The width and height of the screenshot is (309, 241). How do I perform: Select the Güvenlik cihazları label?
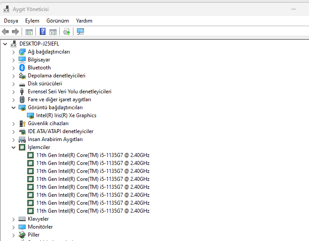(48, 123)
